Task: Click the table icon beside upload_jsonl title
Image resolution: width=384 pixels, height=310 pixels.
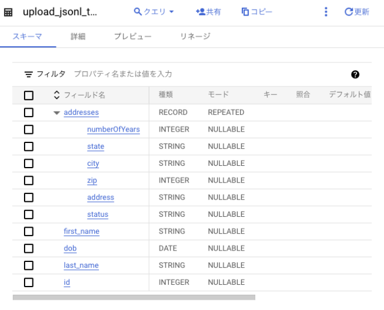Action: pos(8,12)
